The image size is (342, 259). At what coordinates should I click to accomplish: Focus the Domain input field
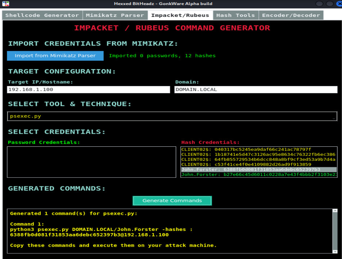[x=256, y=90]
